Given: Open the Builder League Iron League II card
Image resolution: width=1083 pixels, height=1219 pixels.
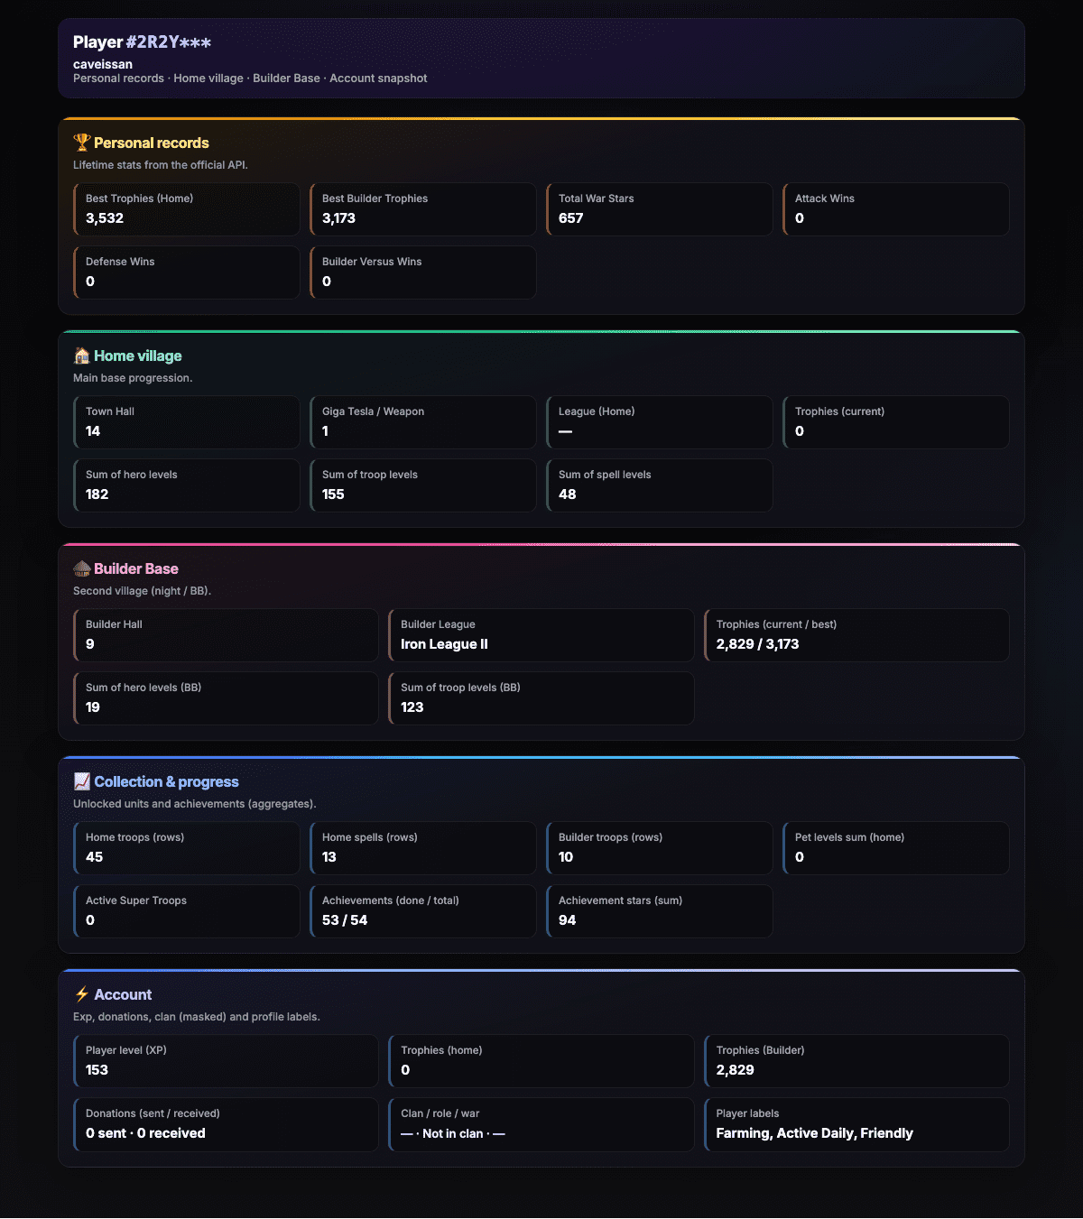Looking at the screenshot, I should tap(541, 635).
